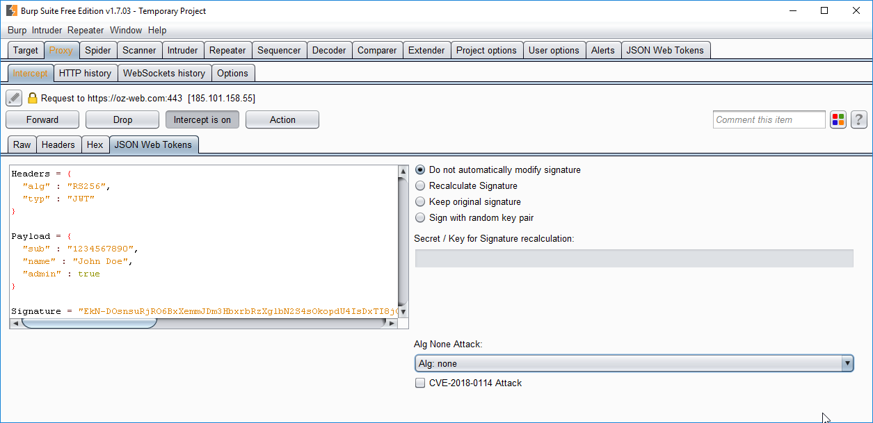Click the padlock HTTPS icon
This screenshot has width=873, height=423.
33,98
